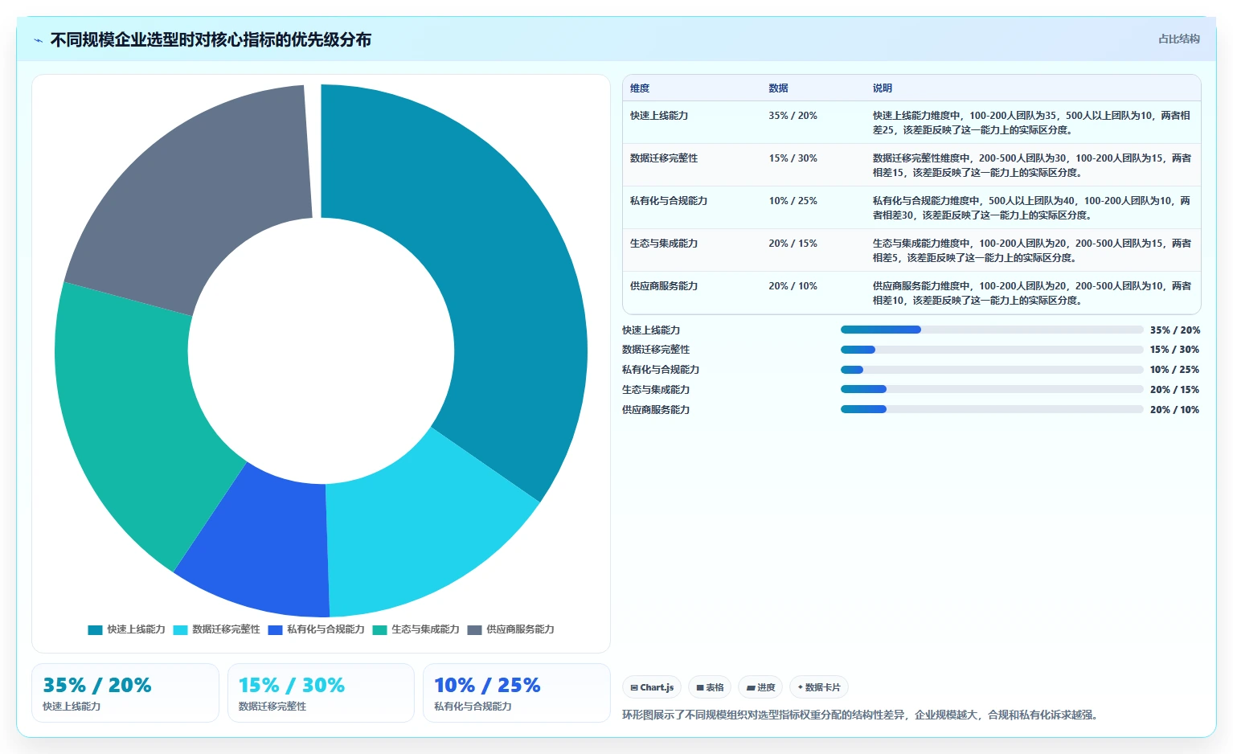
Task: Click the 快速上线能力 progress bar
Action: (992, 330)
